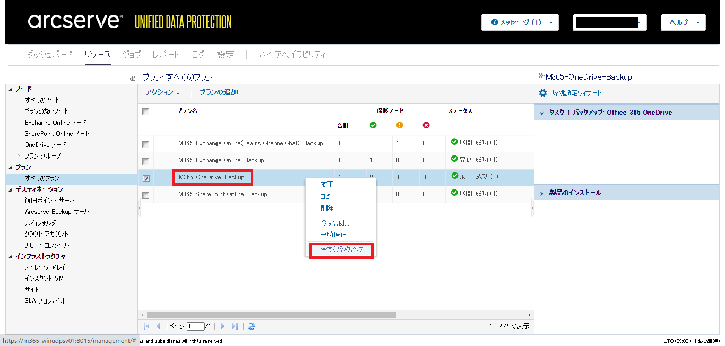Go to next page icon in pager
Image resolution: width=725 pixels, height=346 pixels.
click(x=223, y=326)
